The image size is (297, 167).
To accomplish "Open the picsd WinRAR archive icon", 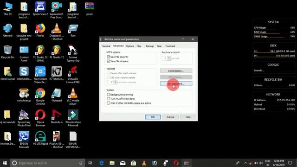I will pos(89,8).
